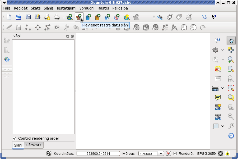Expand measure tool dropdown arrow
The height and width of the screenshot is (159, 238).
[222, 88]
